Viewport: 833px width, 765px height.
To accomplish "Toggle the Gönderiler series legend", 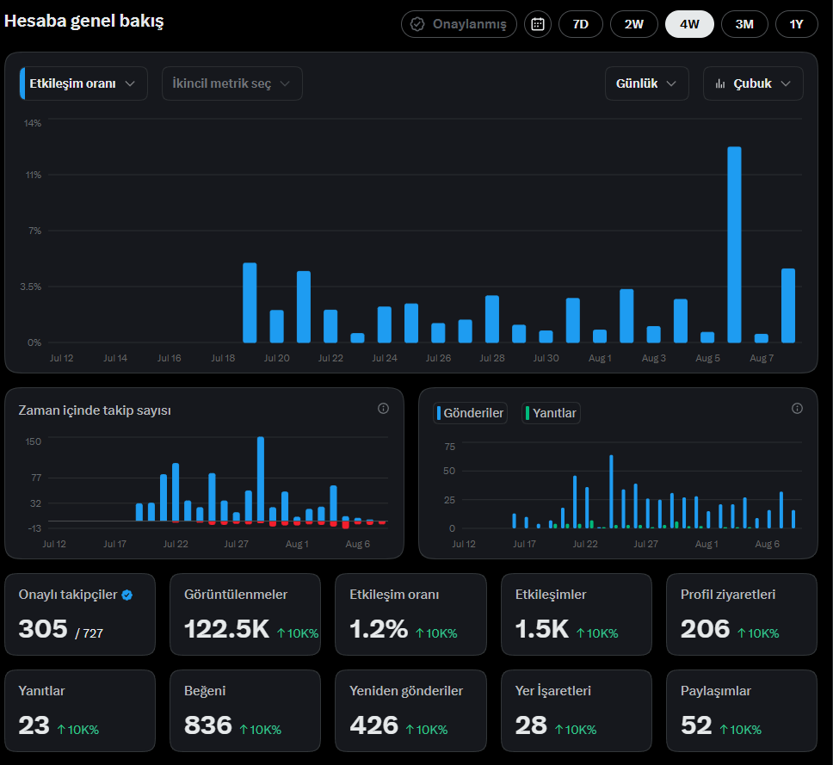I will pyautogui.click(x=470, y=413).
